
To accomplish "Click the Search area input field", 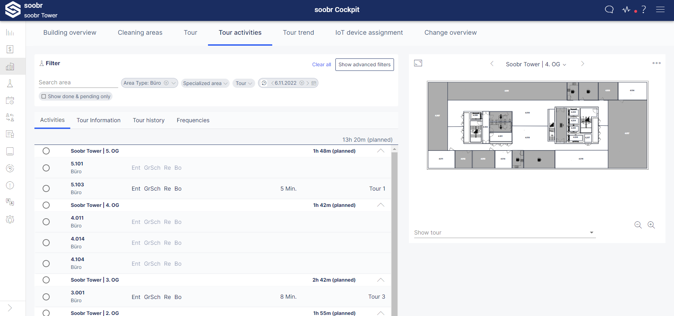I will click(78, 83).
